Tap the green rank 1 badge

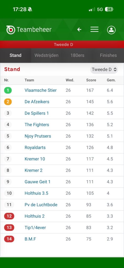(x=8, y=90)
